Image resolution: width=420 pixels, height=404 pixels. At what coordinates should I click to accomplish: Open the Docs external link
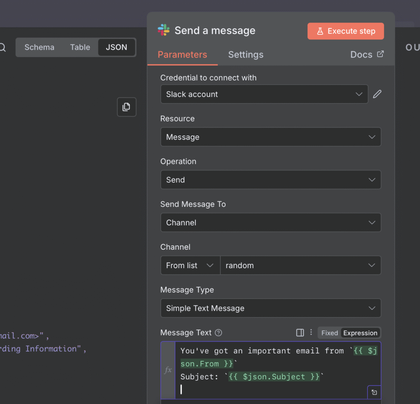[x=367, y=55]
